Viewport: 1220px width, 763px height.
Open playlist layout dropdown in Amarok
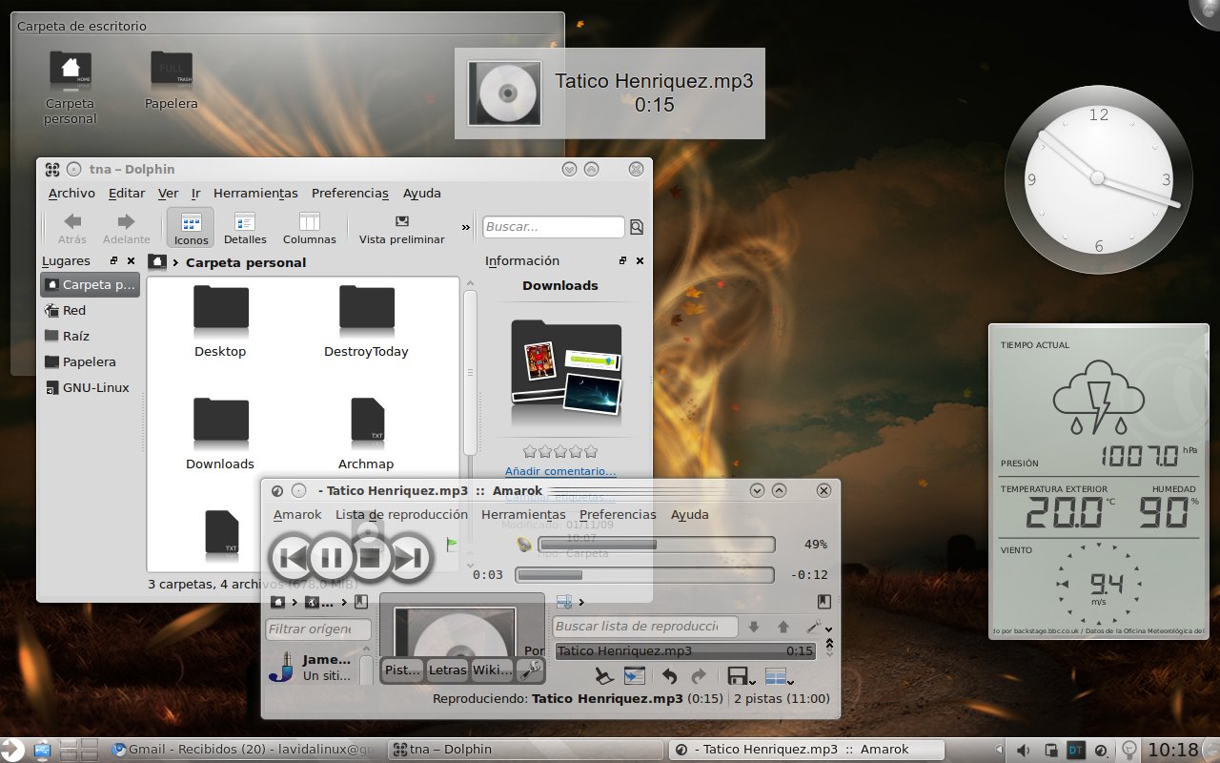click(x=780, y=677)
